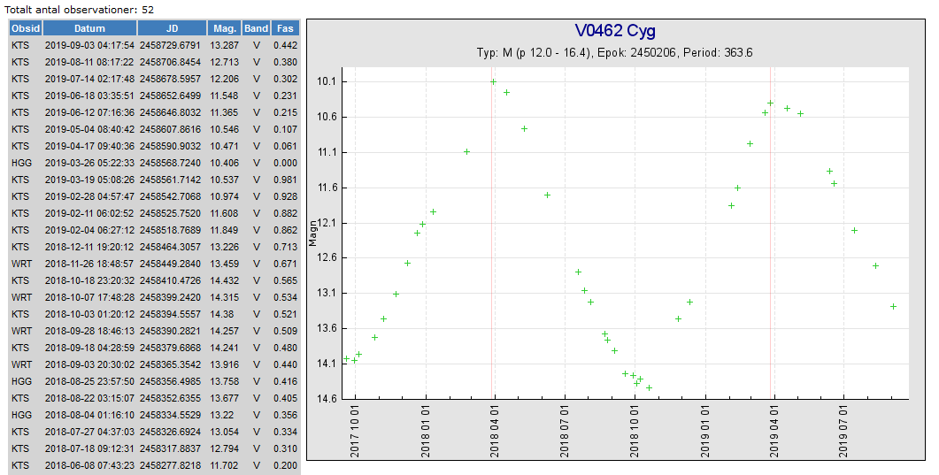Click the chart title V0462 Cyg
939x475 pixels.
coord(614,32)
